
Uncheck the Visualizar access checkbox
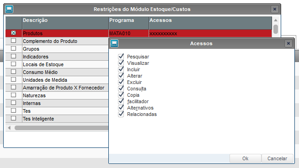(121, 63)
